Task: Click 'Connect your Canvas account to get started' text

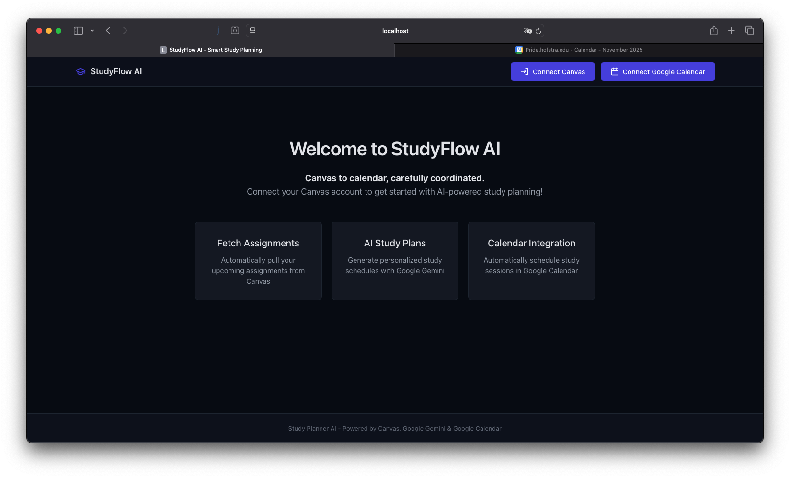Action: tap(395, 192)
